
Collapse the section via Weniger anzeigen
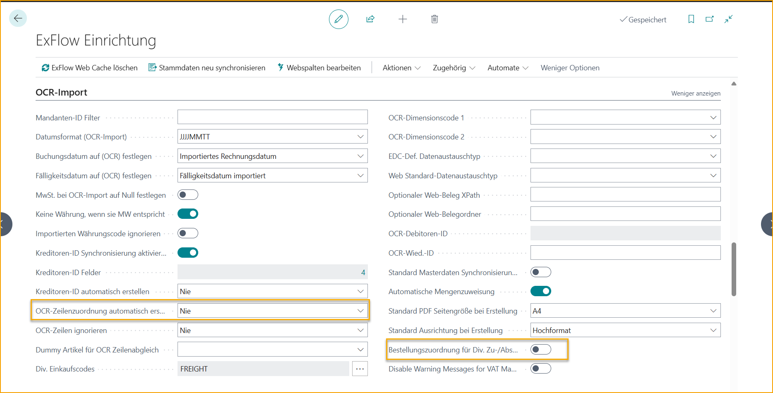(696, 93)
